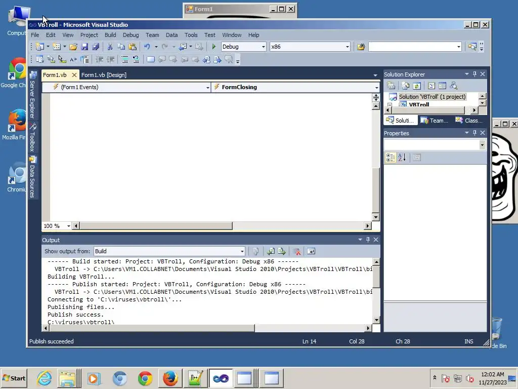Click the New Project toolbar icon

pos(40,47)
